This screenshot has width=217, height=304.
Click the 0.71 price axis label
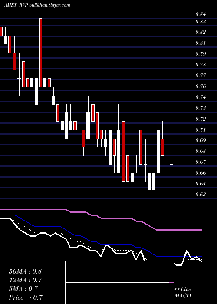pyautogui.click(x=201, y=129)
